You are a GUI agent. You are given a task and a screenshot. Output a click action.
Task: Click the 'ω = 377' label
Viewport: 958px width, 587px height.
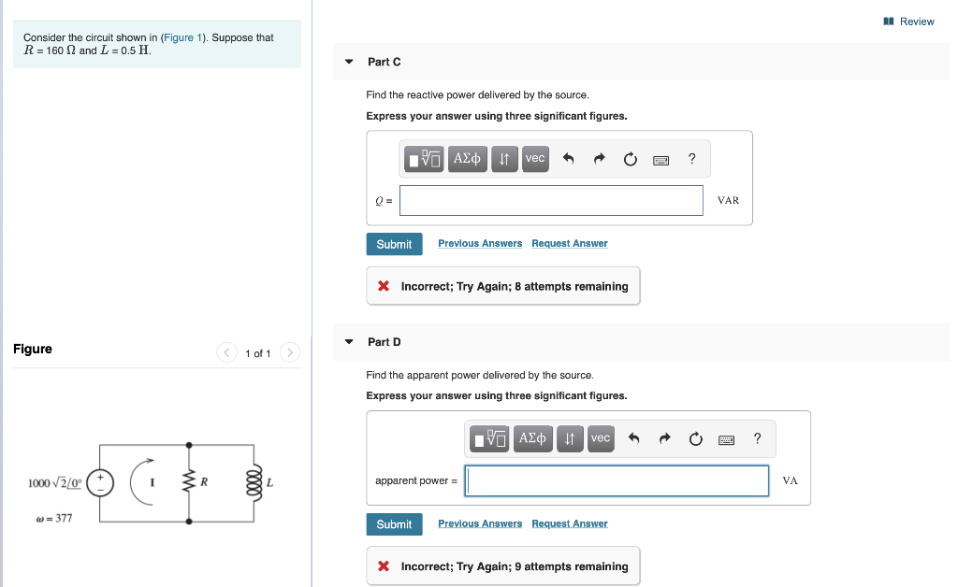click(x=54, y=519)
